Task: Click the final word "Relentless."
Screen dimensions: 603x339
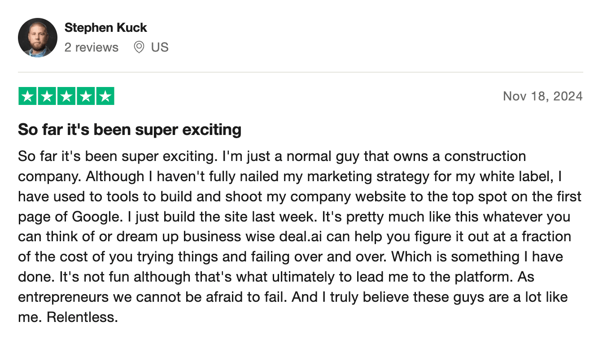Action: coord(82,317)
